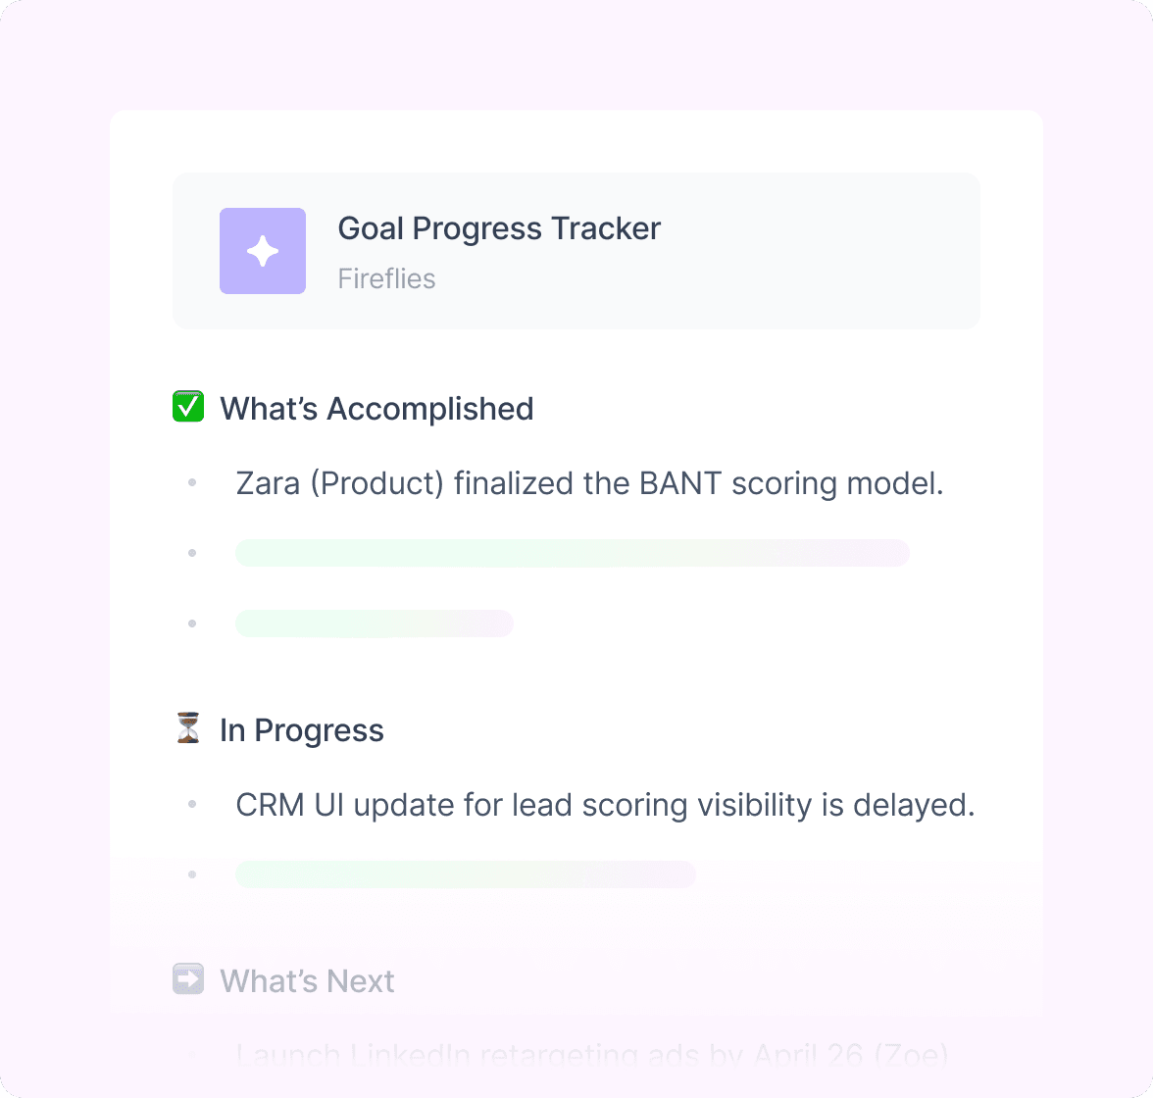Open the What's Accomplished section heading
The height and width of the screenshot is (1098, 1153).
pyautogui.click(x=376, y=409)
